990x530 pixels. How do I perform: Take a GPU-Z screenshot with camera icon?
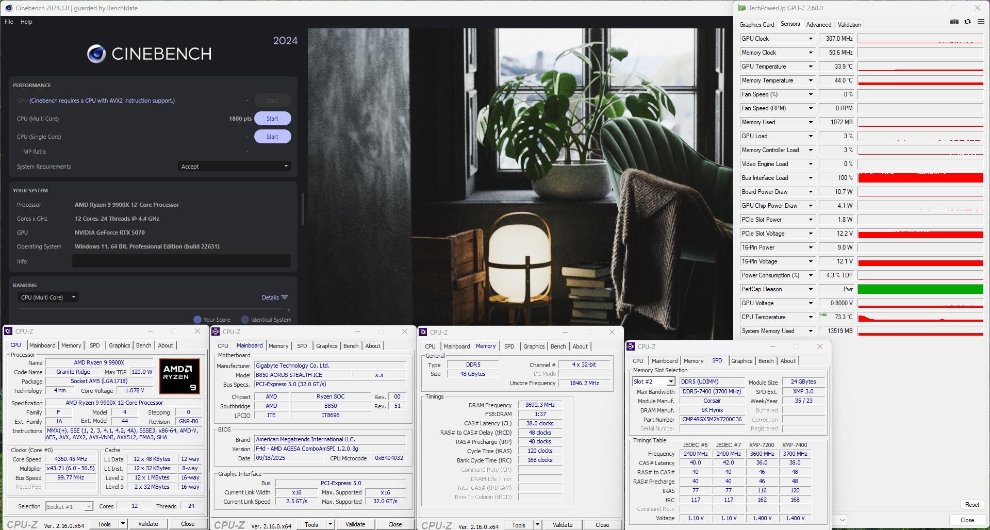pyautogui.click(x=954, y=22)
